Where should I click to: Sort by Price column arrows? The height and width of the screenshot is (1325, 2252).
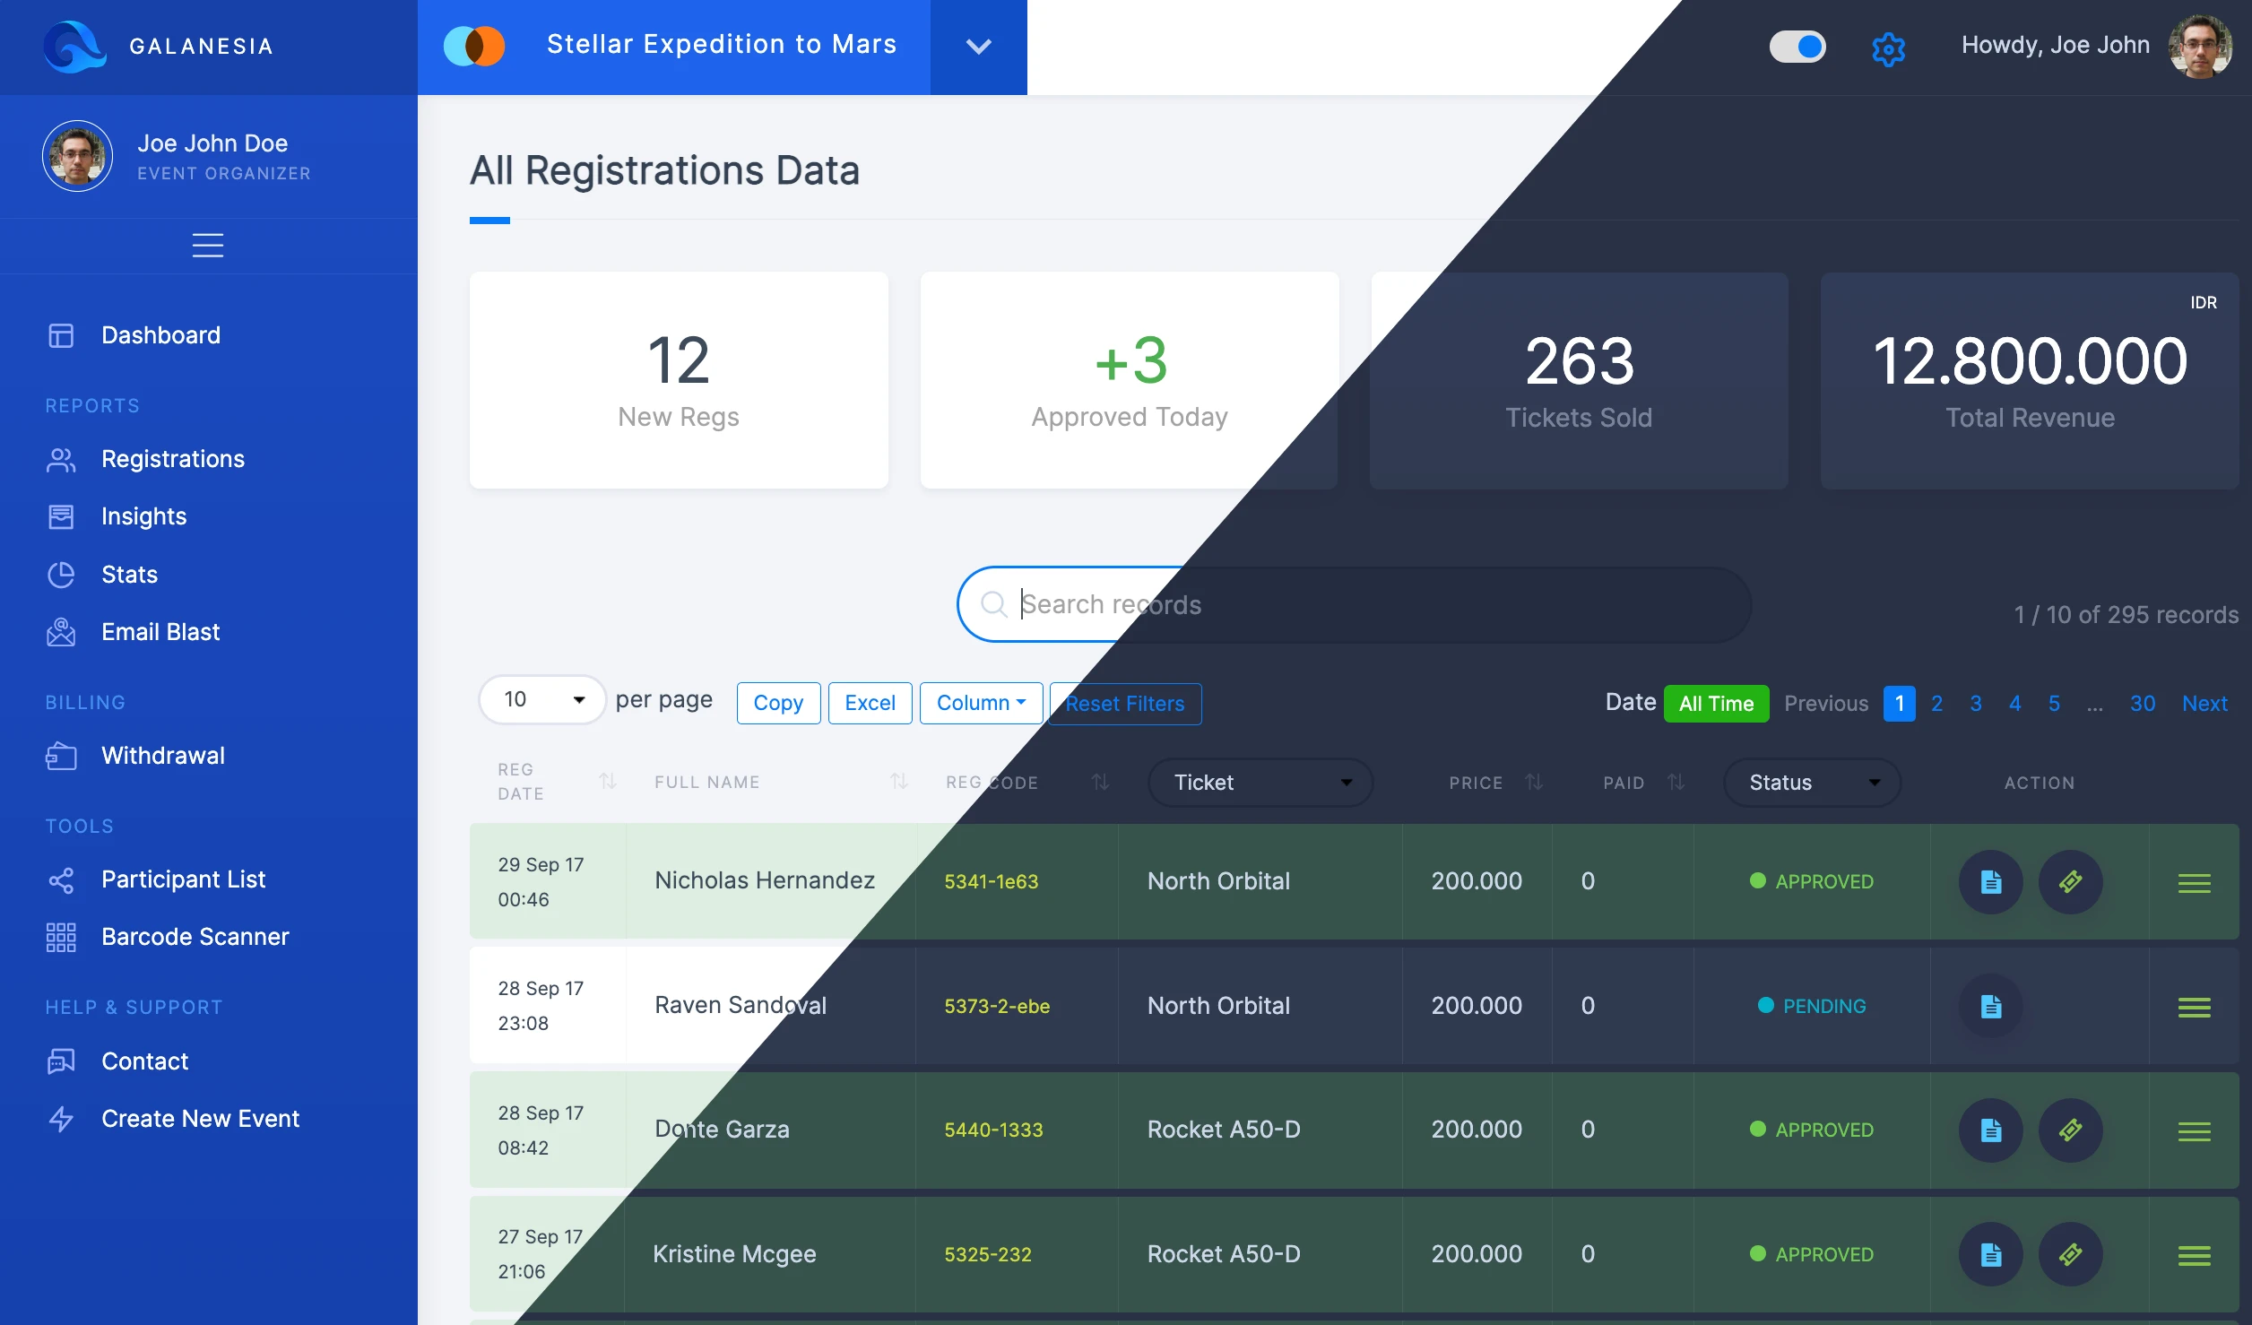pos(1534,783)
